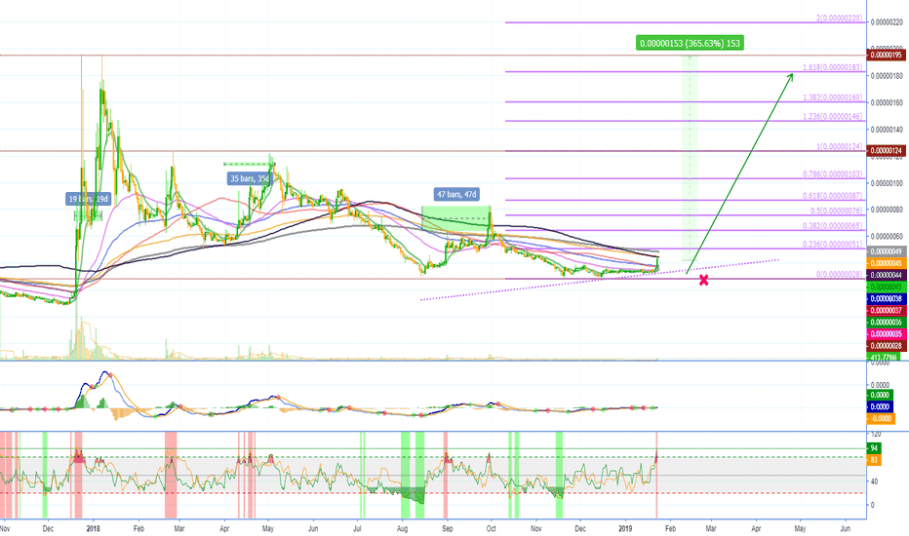The height and width of the screenshot is (536, 909).
Task: Click the 0.00000140 price axis label
Action: click(x=887, y=130)
